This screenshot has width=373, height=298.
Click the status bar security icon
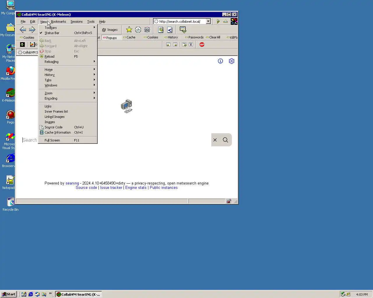[x=229, y=201]
